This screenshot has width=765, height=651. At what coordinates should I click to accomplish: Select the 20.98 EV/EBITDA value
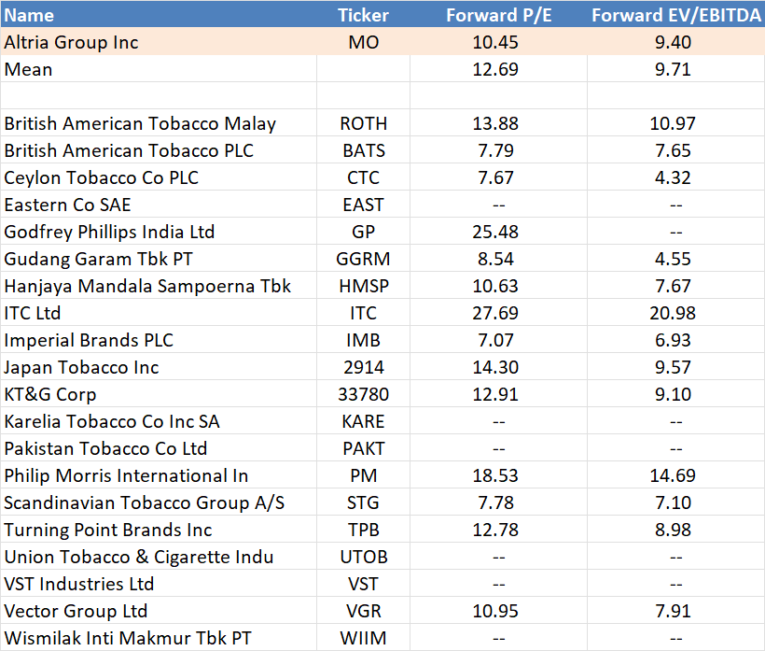pyautogui.click(x=676, y=313)
